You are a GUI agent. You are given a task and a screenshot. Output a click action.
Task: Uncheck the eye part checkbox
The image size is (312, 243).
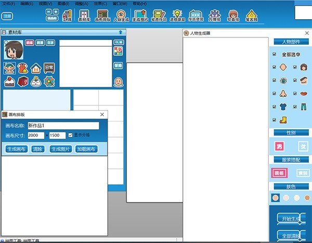275,80
